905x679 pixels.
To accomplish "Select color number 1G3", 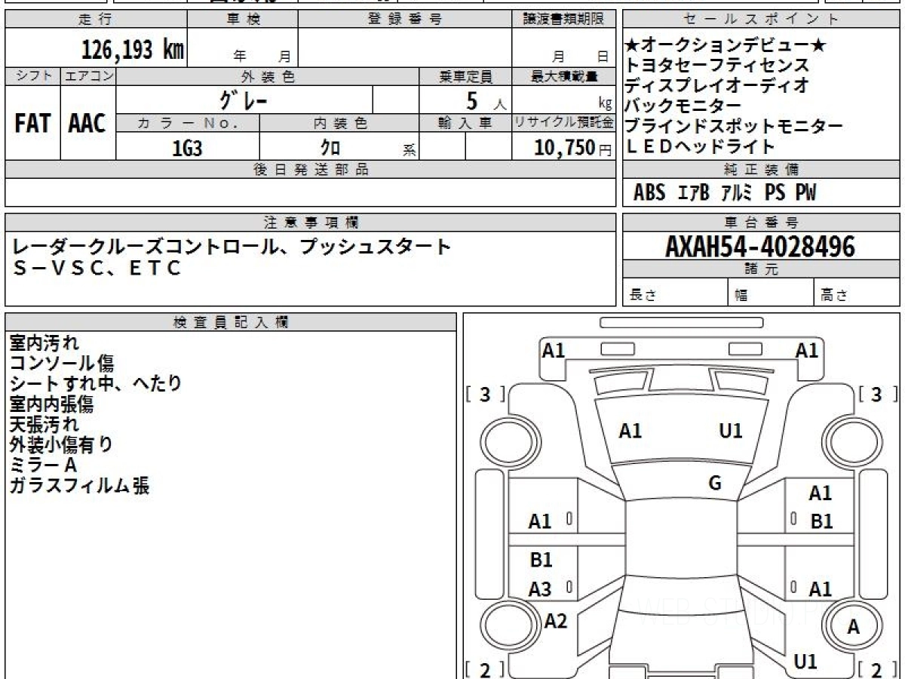I will 187,149.
